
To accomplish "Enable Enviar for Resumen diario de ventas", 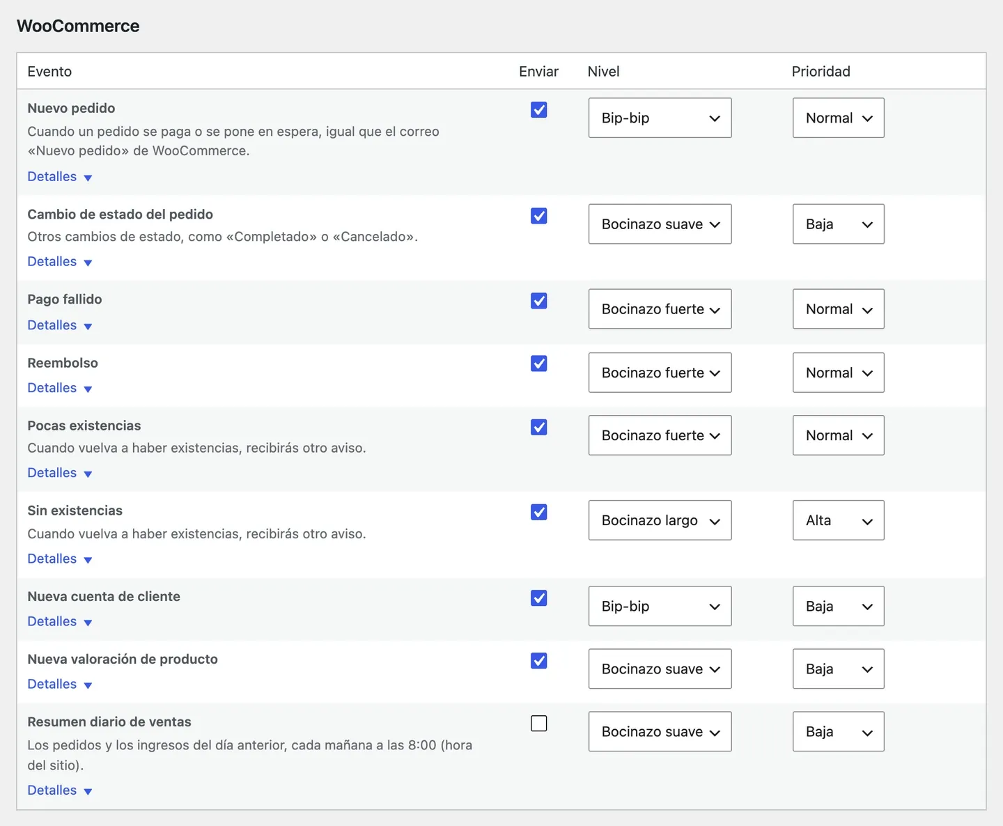I will pos(538,724).
